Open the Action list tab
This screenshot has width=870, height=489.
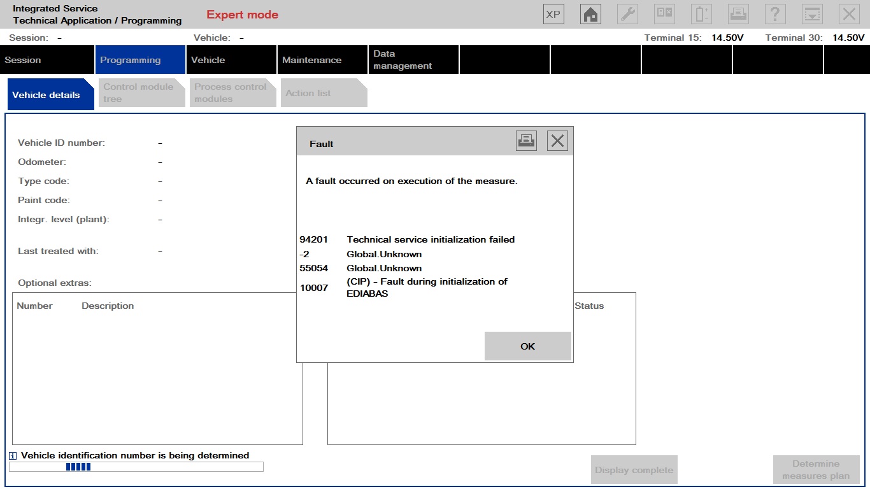[324, 93]
